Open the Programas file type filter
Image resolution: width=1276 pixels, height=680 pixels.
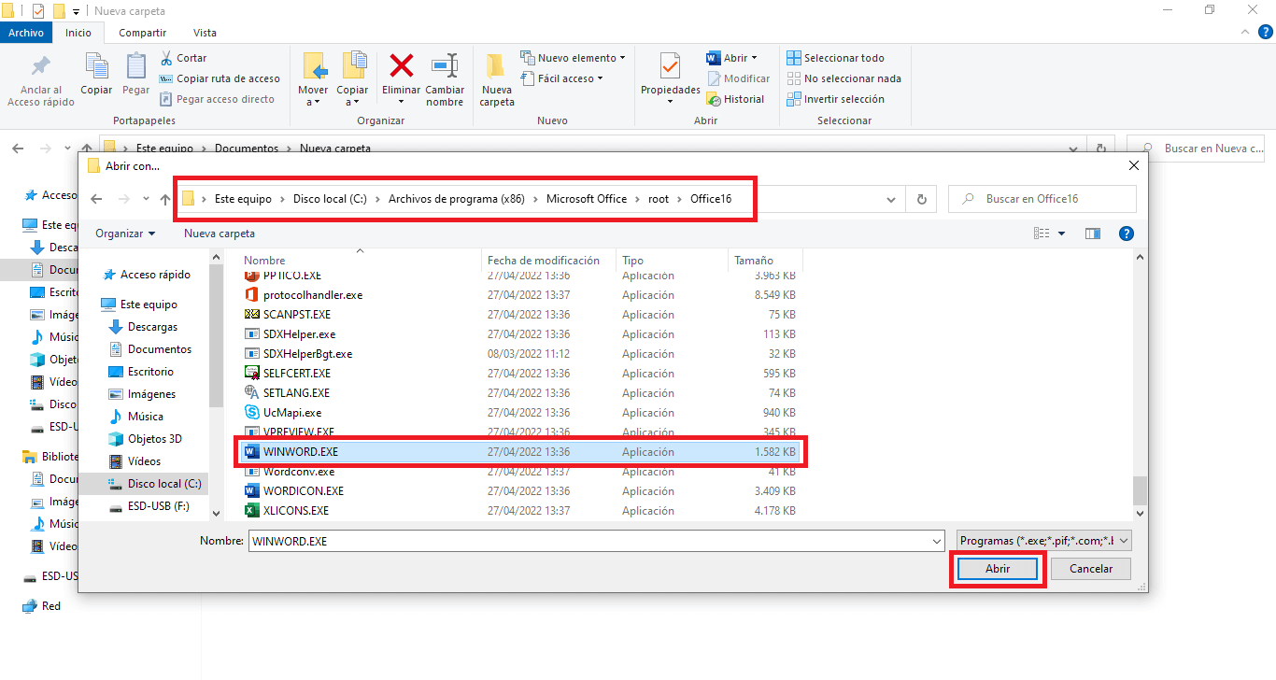(1044, 540)
